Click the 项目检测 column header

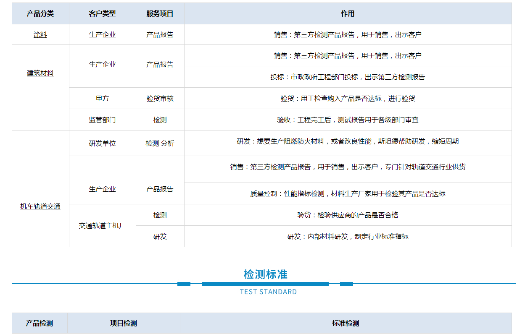[x=124, y=324]
